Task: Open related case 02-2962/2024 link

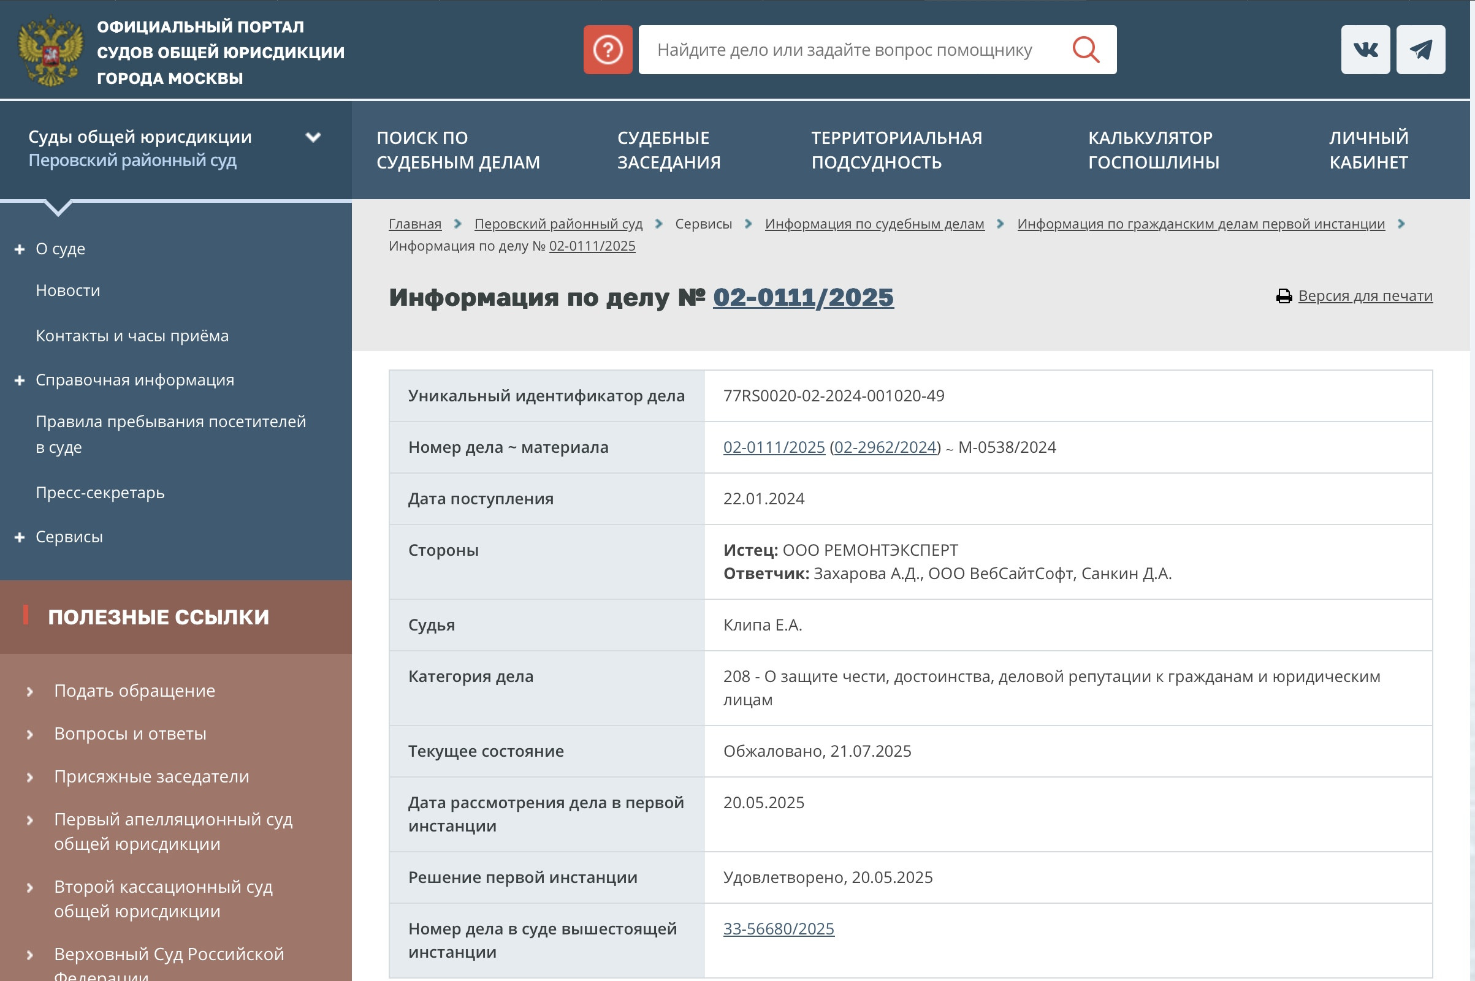Action: [x=885, y=447]
